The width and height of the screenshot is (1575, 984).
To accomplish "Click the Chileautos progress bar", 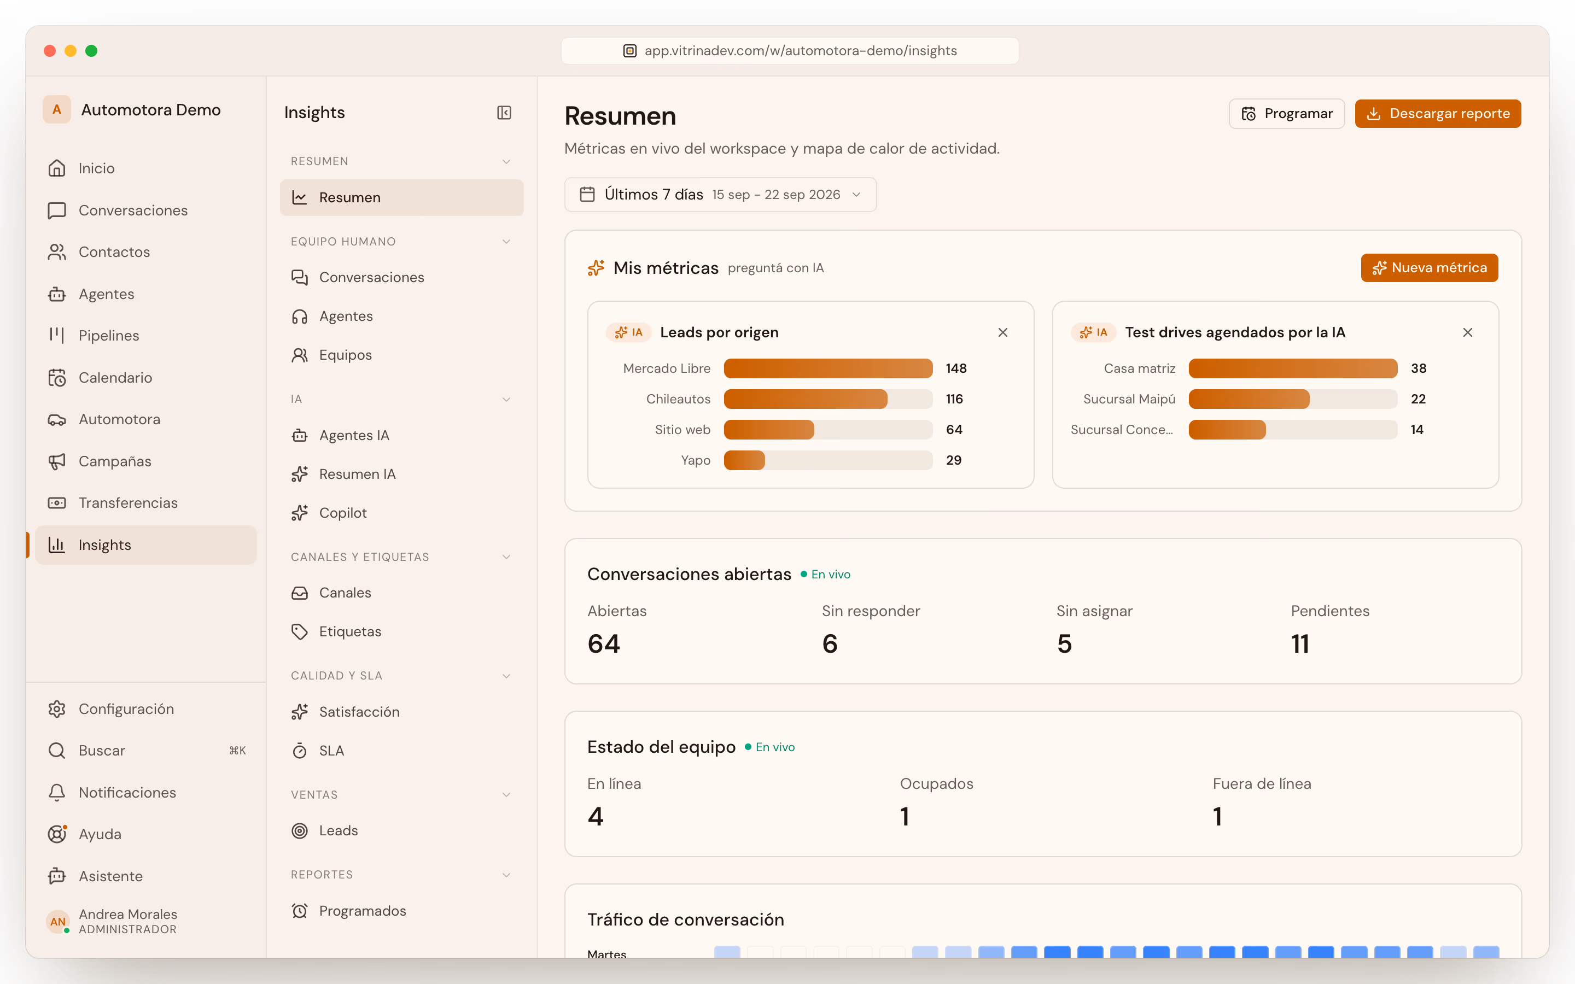I will tap(828, 399).
